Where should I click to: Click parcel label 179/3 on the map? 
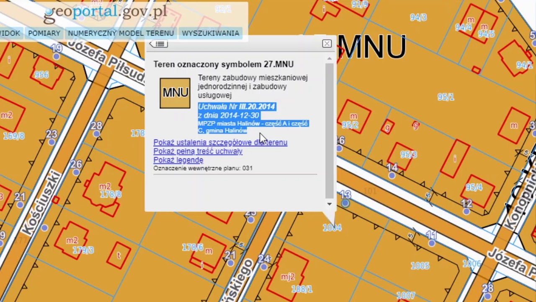click(83, 250)
